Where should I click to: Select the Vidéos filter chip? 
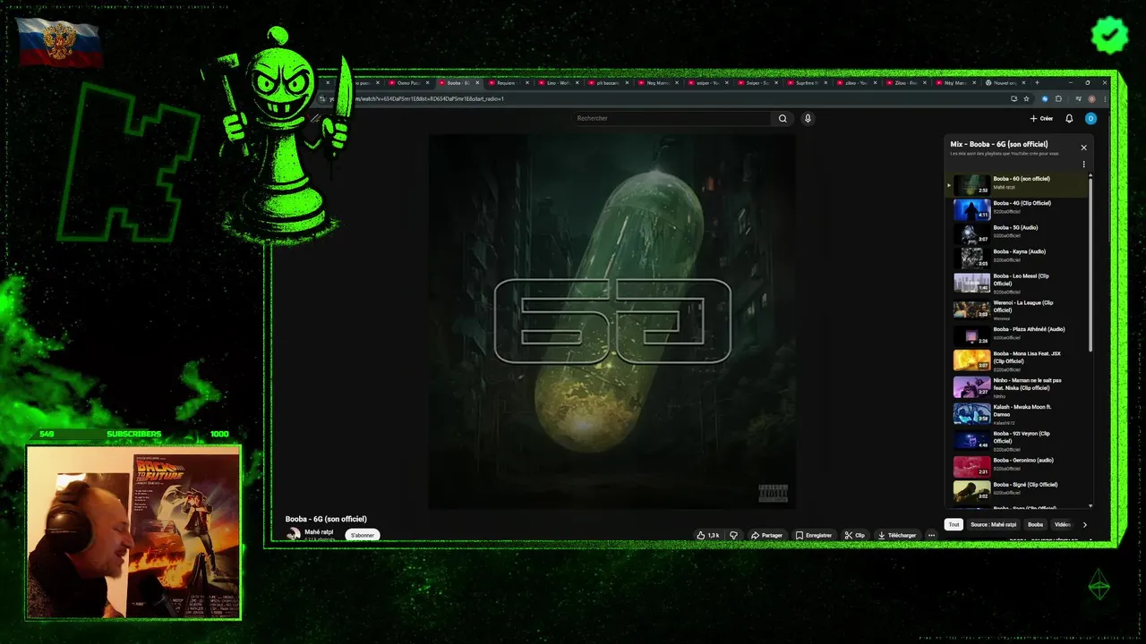(x=1062, y=524)
